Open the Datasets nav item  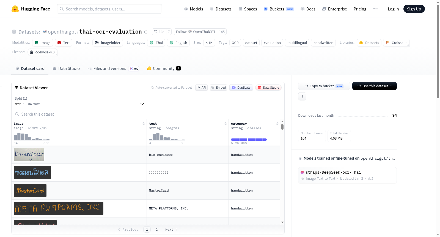tap(221, 9)
